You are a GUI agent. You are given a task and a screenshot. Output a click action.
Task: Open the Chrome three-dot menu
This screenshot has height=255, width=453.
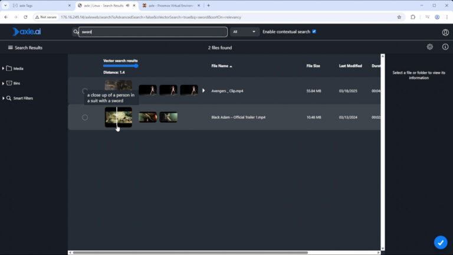[447, 17]
